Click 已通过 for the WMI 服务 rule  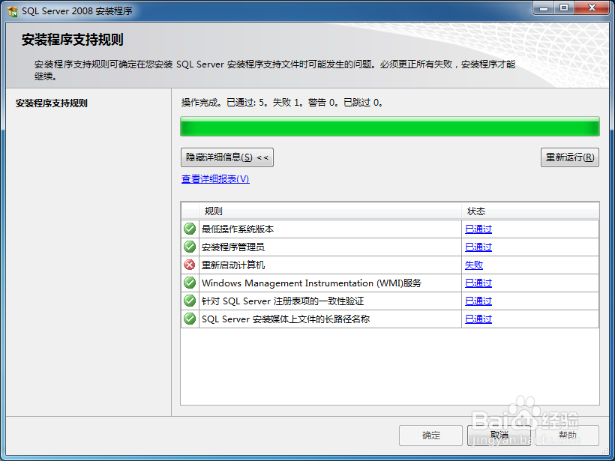pyautogui.click(x=478, y=283)
